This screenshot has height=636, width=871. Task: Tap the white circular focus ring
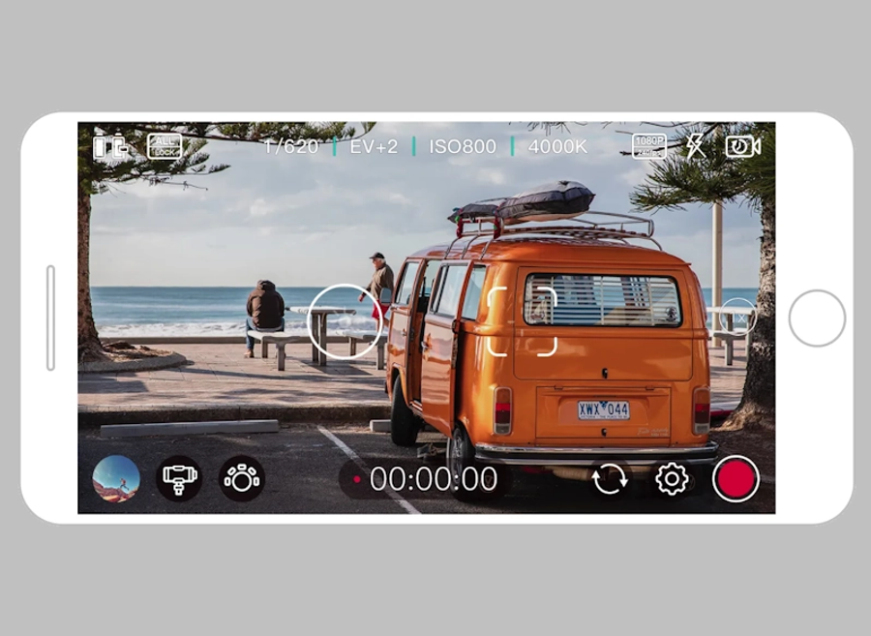(x=345, y=321)
